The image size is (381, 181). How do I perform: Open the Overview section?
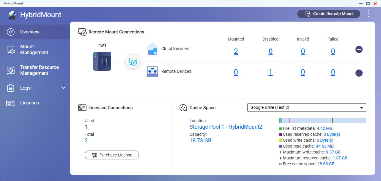pos(30,32)
